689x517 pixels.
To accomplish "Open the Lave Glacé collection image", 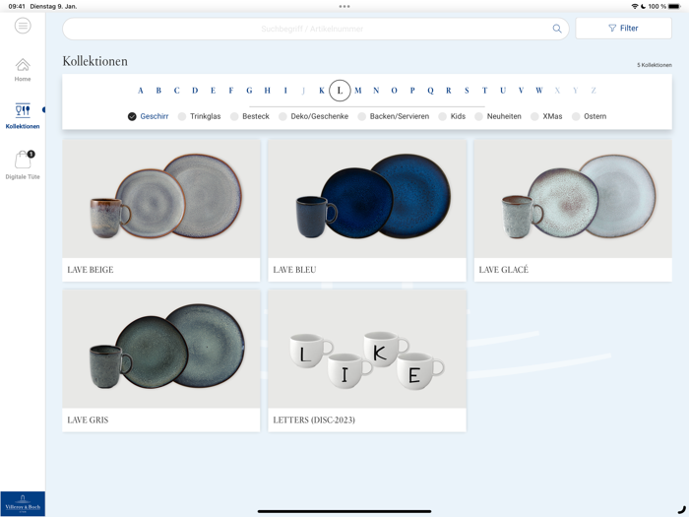I will pos(573,198).
